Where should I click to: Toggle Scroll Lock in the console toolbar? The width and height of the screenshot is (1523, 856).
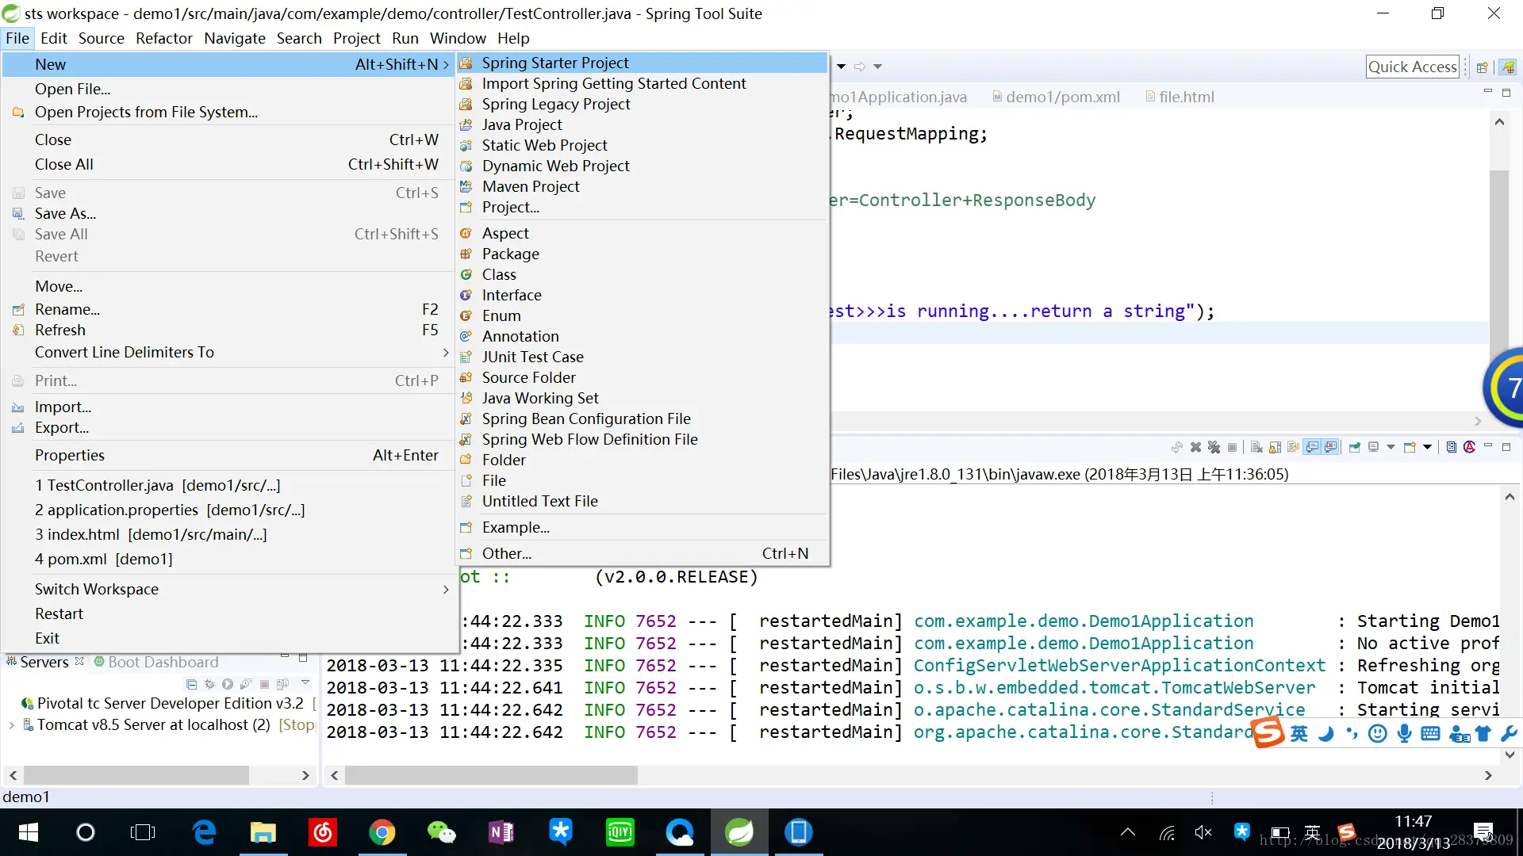pos(1275,448)
